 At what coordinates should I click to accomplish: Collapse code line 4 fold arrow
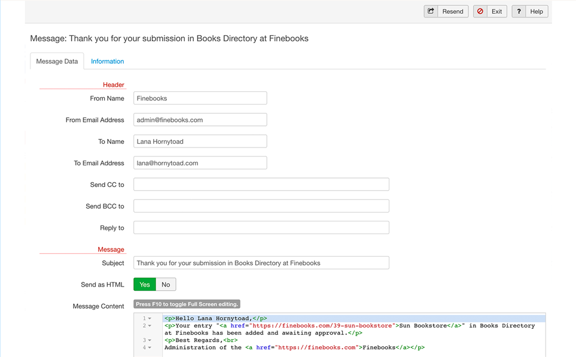pyautogui.click(x=150, y=347)
